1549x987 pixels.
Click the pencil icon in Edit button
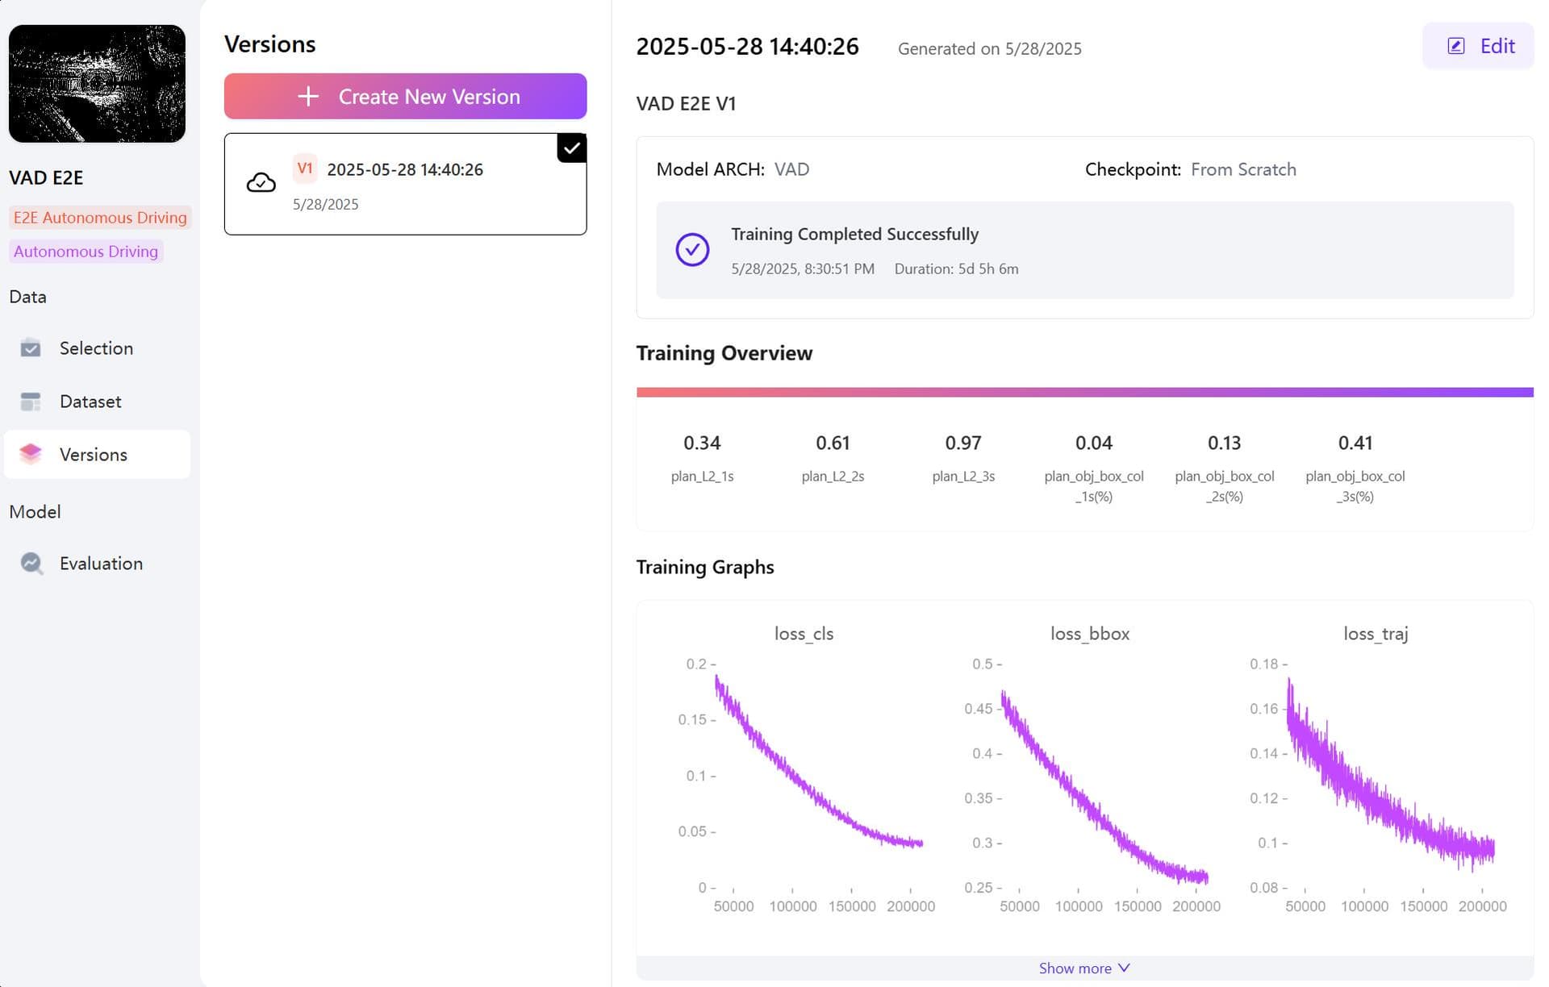point(1455,46)
